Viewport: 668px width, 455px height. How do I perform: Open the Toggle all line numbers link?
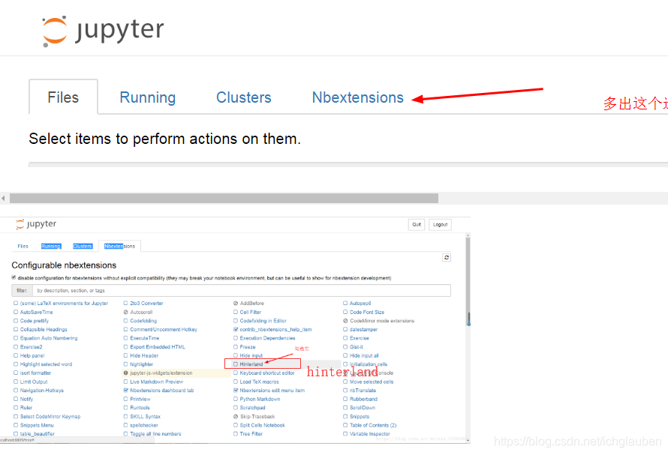click(155, 434)
